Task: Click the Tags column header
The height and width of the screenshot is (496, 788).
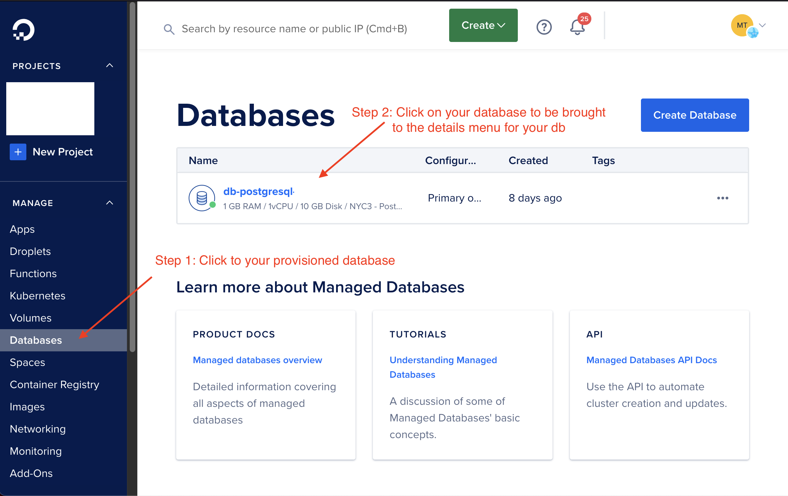Action: pos(603,161)
